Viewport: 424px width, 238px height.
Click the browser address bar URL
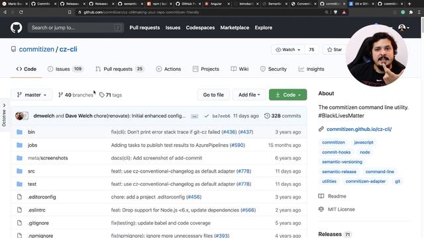[x=141, y=12]
